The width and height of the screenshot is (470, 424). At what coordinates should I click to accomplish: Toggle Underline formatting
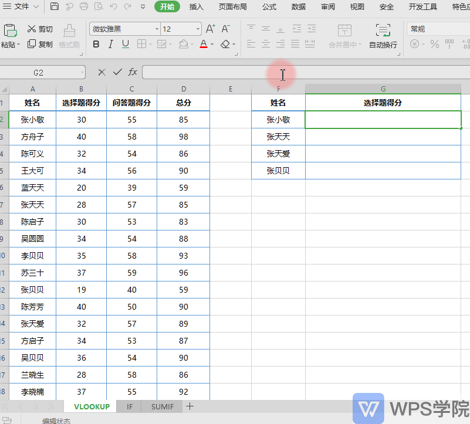pos(126,45)
